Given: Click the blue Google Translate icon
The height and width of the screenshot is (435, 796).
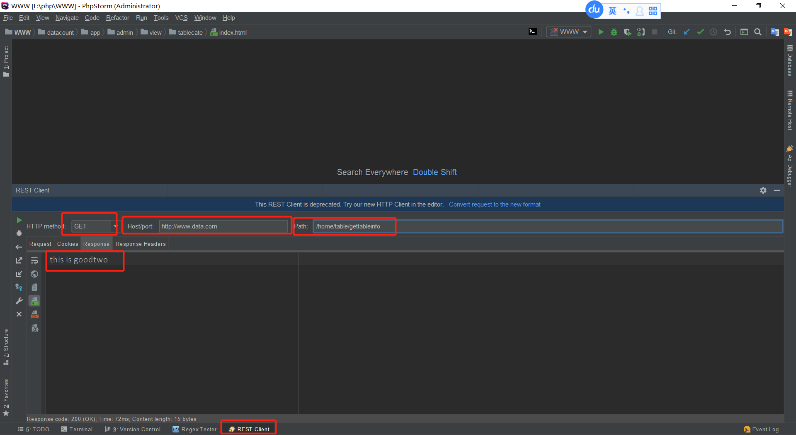Looking at the screenshot, I should [775, 32].
